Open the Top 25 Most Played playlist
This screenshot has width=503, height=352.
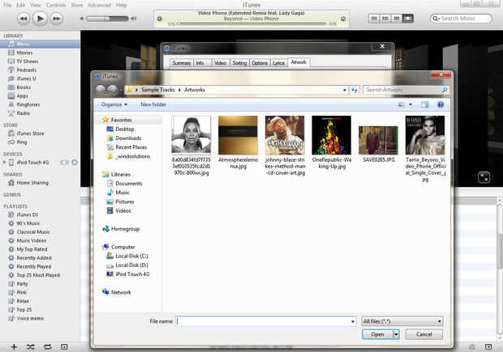click(x=38, y=275)
